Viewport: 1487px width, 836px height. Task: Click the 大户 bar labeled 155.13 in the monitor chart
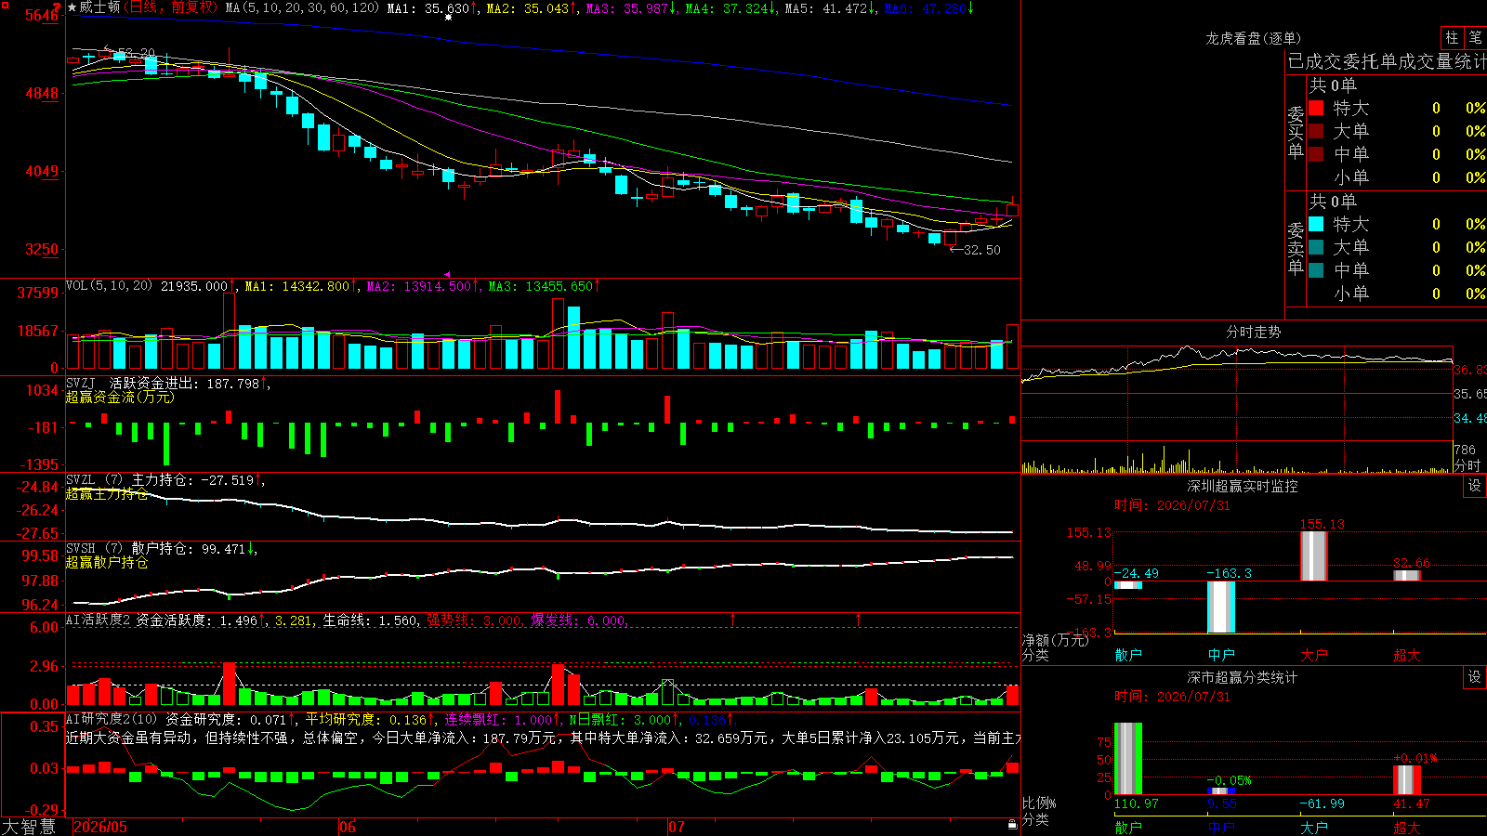pos(1314,555)
